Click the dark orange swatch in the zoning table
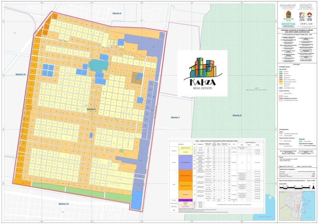The height and width of the screenshot is (224, 319). (185, 176)
